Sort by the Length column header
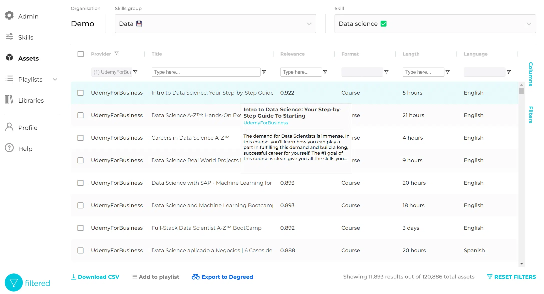This screenshot has width=544, height=294. (411, 54)
